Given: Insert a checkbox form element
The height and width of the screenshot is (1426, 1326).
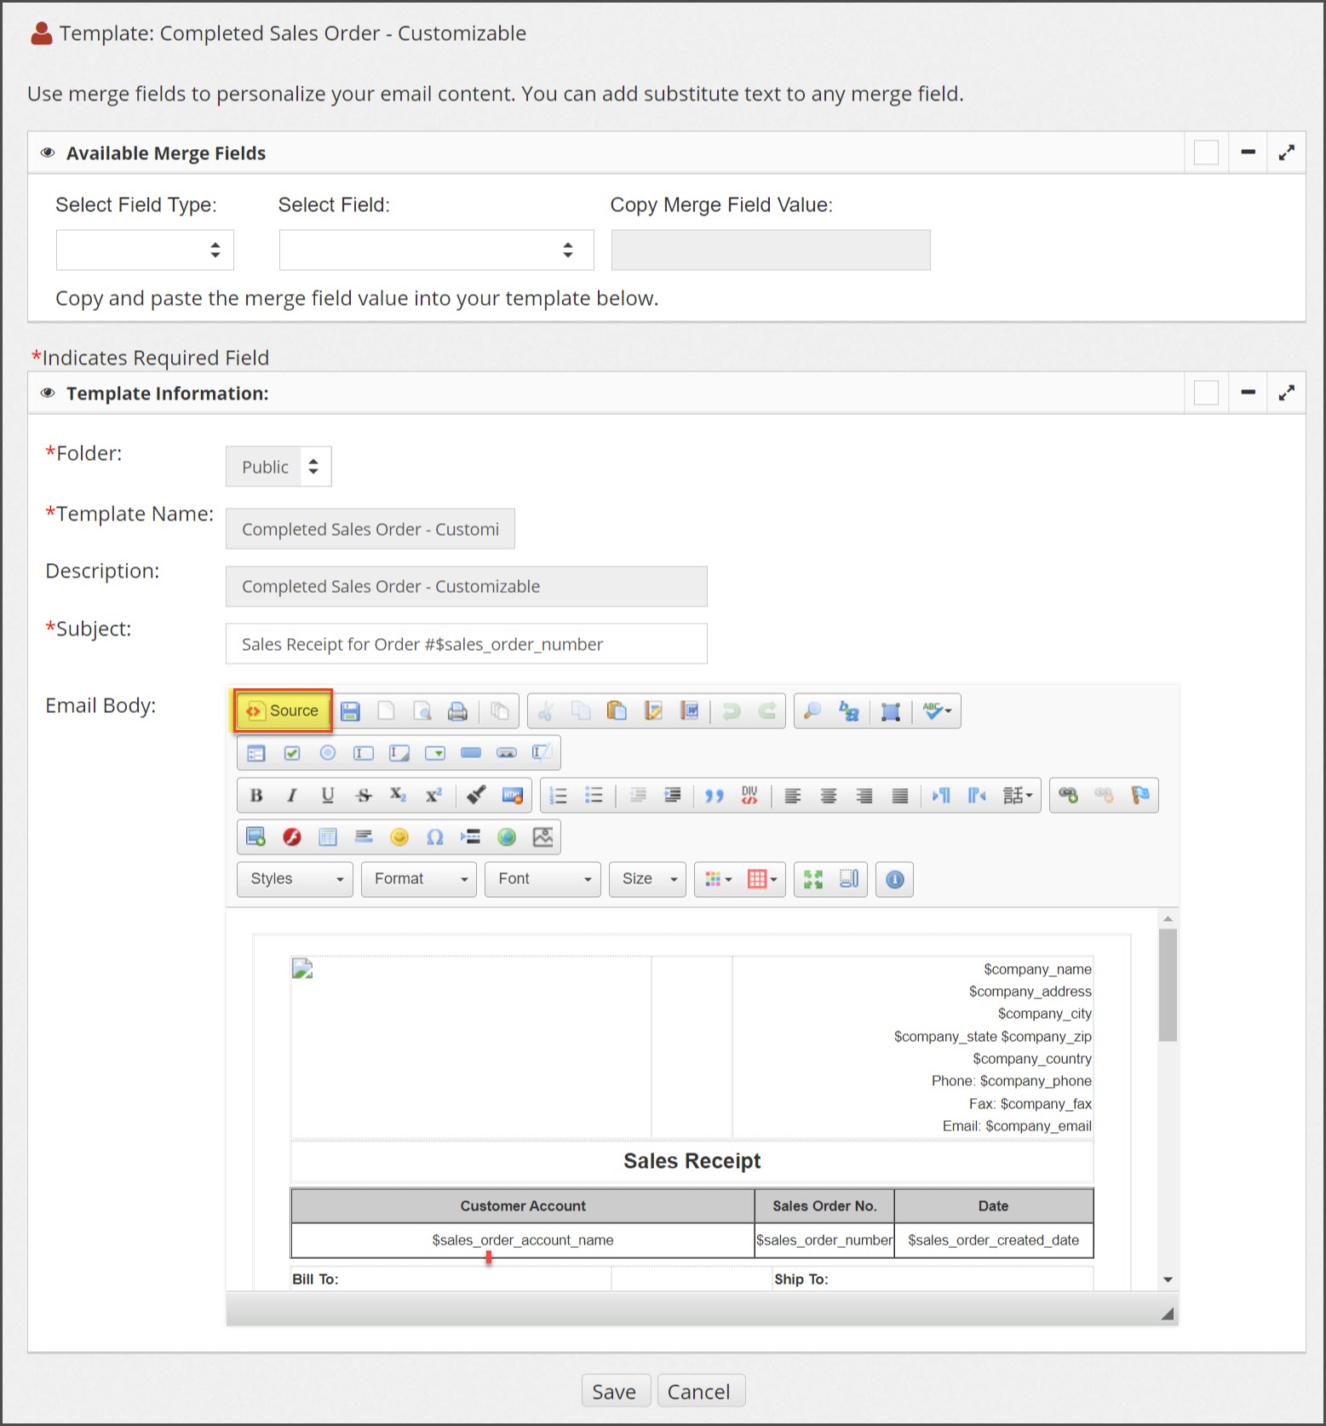Looking at the screenshot, I should (292, 753).
